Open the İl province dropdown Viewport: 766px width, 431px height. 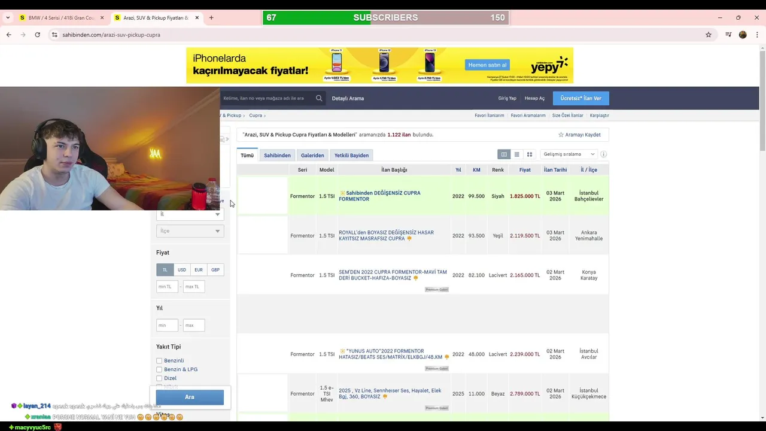click(x=190, y=214)
